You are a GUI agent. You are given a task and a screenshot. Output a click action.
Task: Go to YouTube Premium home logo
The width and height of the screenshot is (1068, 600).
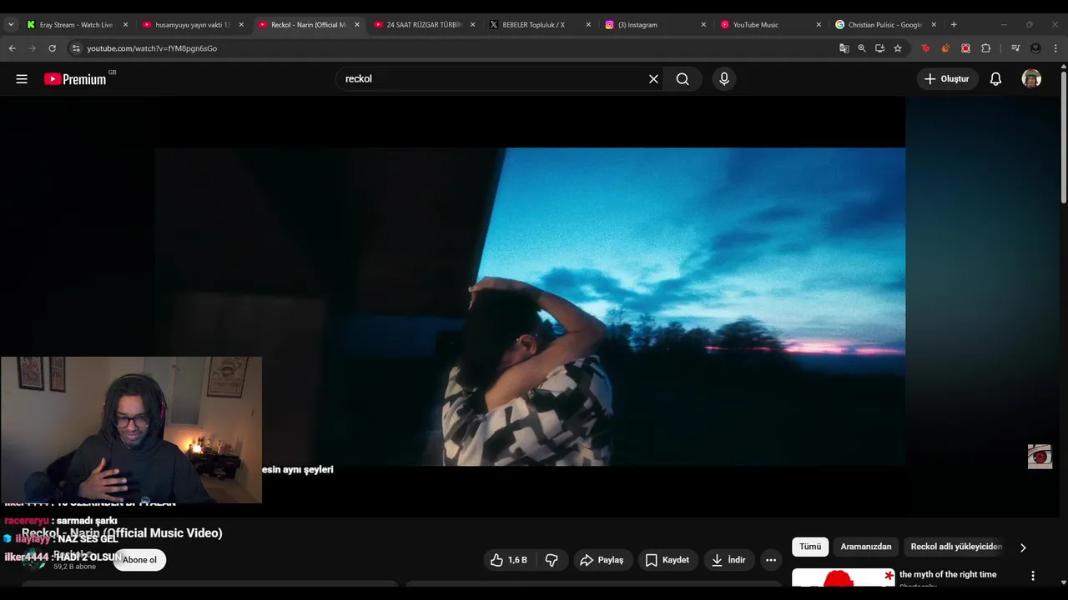click(x=75, y=79)
